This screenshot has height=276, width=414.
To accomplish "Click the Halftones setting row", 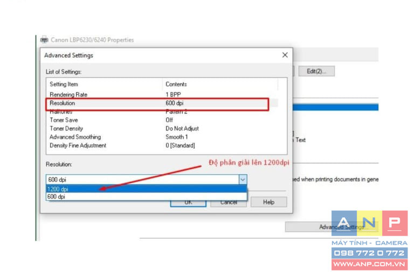I will click(x=162, y=112).
